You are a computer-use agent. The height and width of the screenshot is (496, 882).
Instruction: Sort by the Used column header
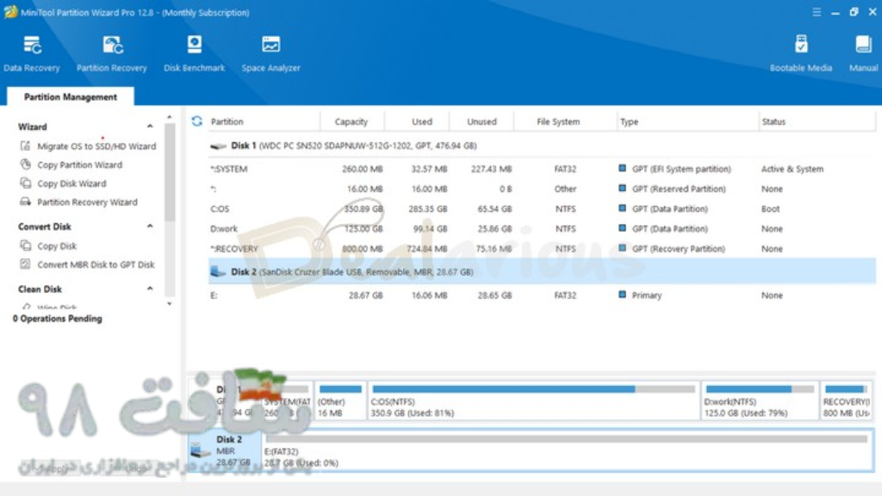[422, 121]
